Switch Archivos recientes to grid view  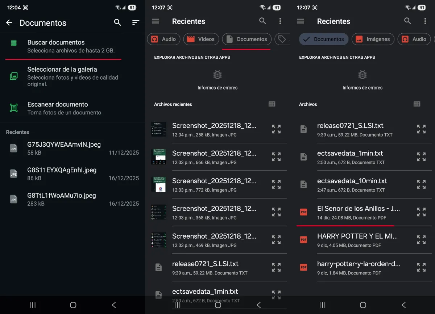click(272, 104)
